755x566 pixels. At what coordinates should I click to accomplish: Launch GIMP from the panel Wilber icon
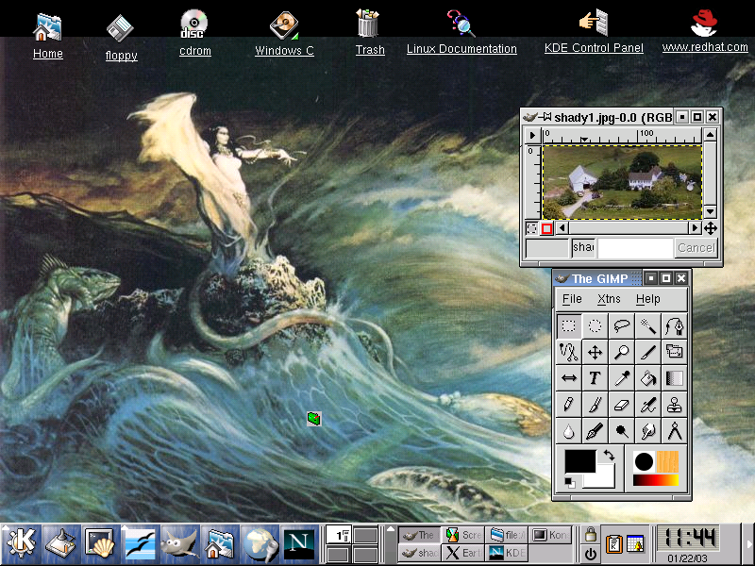click(179, 544)
